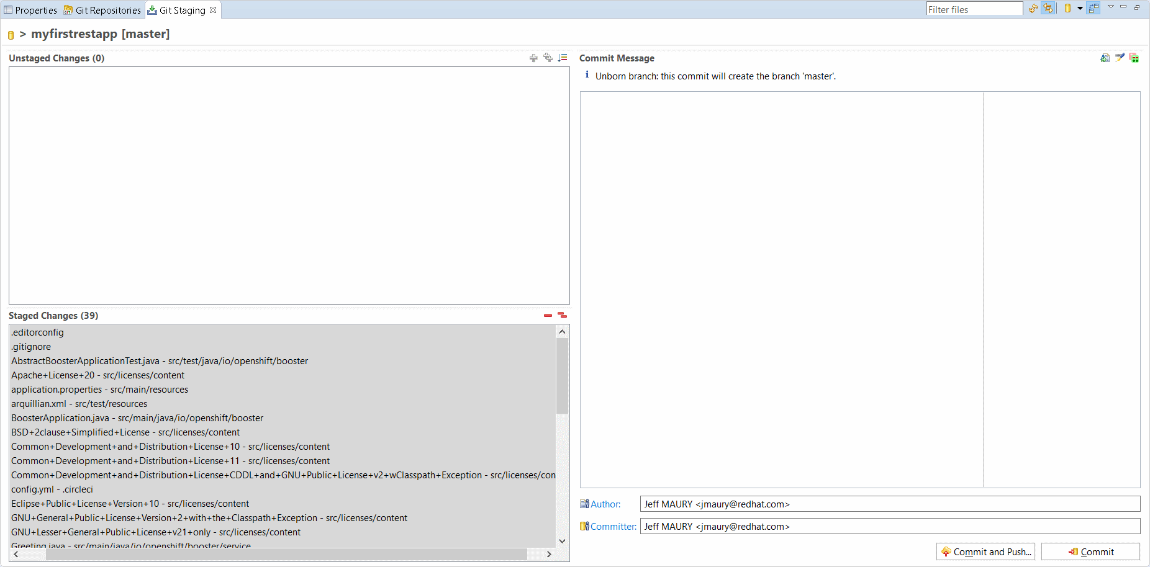Click the Commit button
The height and width of the screenshot is (567, 1150).
pyautogui.click(x=1090, y=551)
